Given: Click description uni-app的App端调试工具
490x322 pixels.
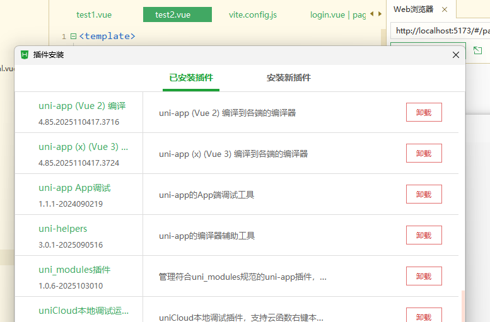Looking at the screenshot, I should tap(206, 195).
